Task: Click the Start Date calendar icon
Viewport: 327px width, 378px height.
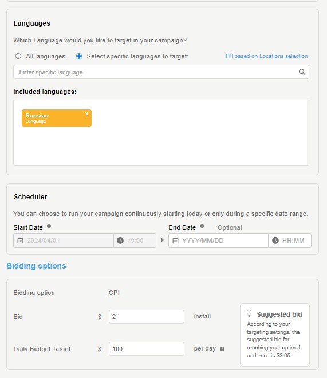Action: [20, 241]
